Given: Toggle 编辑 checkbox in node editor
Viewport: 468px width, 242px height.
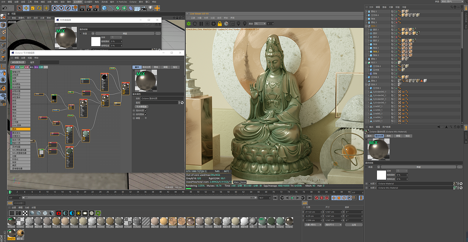Looking at the screenshot, I should coord(146,118).
